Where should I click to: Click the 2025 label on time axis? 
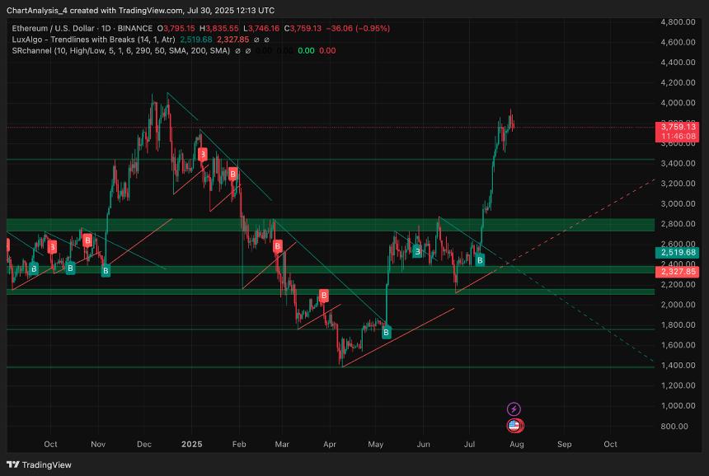click(x=191, y=444)
